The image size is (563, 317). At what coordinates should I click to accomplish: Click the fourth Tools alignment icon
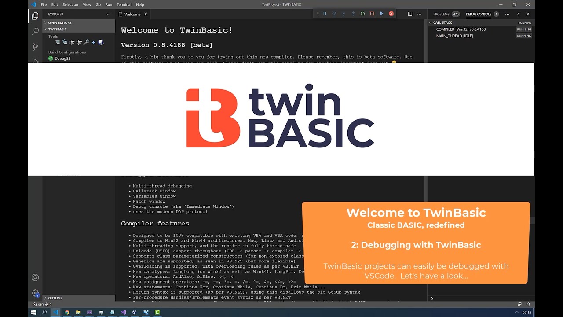click(79, 42)
